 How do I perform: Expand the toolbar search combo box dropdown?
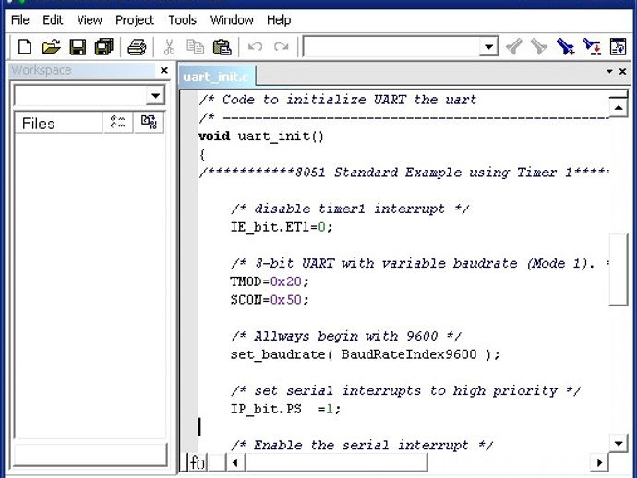(488, 47)
